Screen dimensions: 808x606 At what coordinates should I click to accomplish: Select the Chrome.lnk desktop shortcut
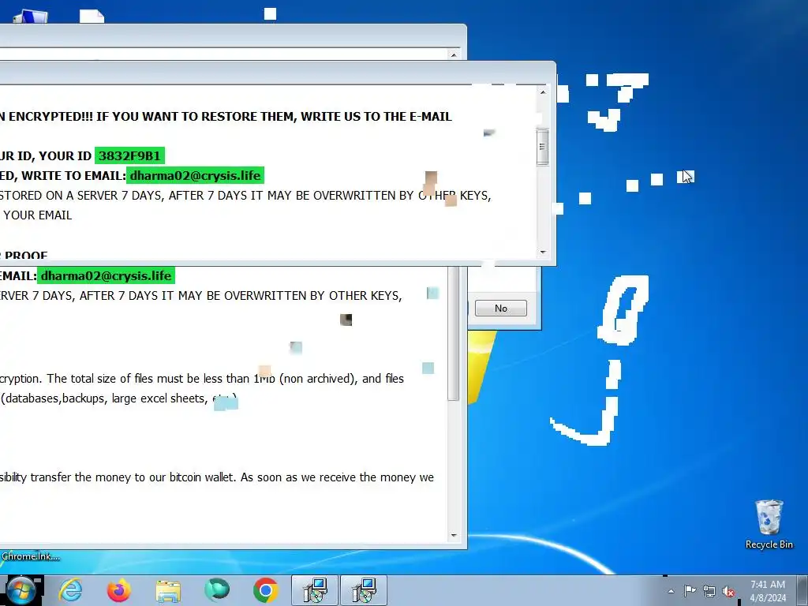pos(30,556)
